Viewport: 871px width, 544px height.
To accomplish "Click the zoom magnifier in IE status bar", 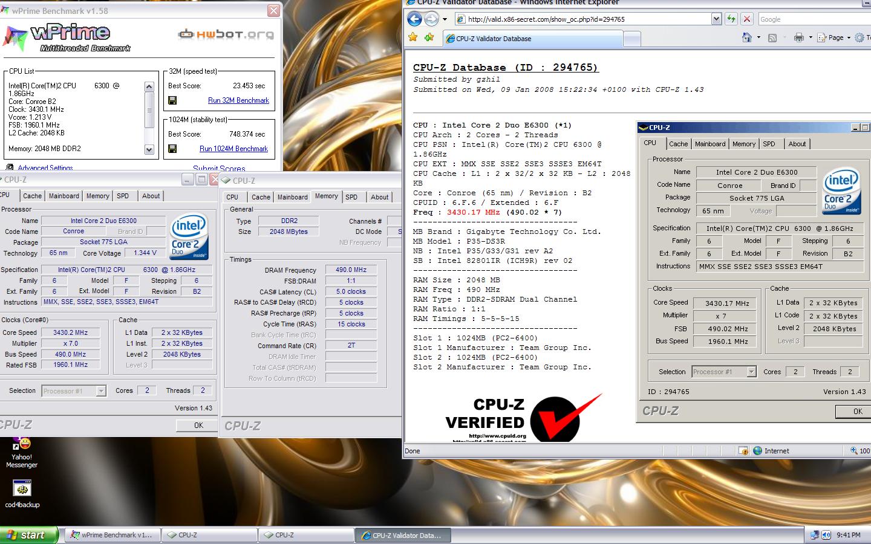I will click(854, 451).
